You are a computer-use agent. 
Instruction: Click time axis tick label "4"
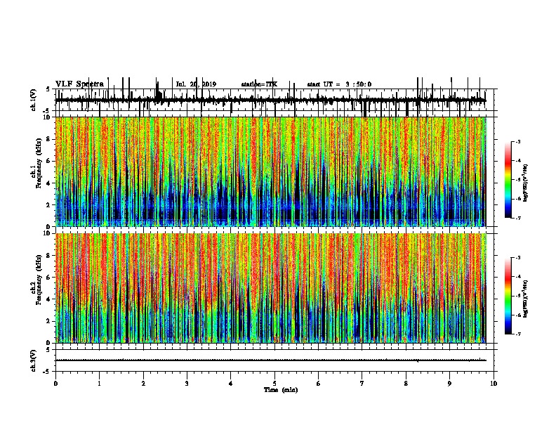[x=230, y=383]
